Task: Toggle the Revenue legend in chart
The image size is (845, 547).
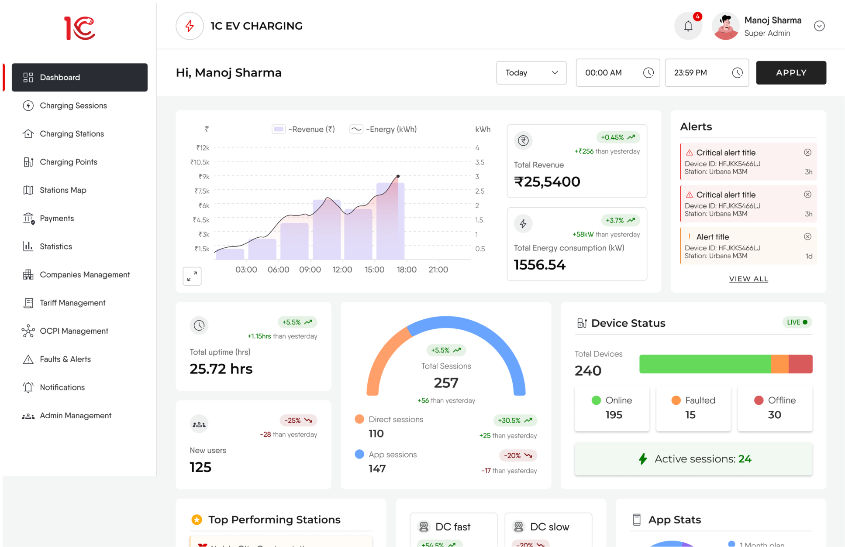Action: pyautogui.click(x=304, y=129)
